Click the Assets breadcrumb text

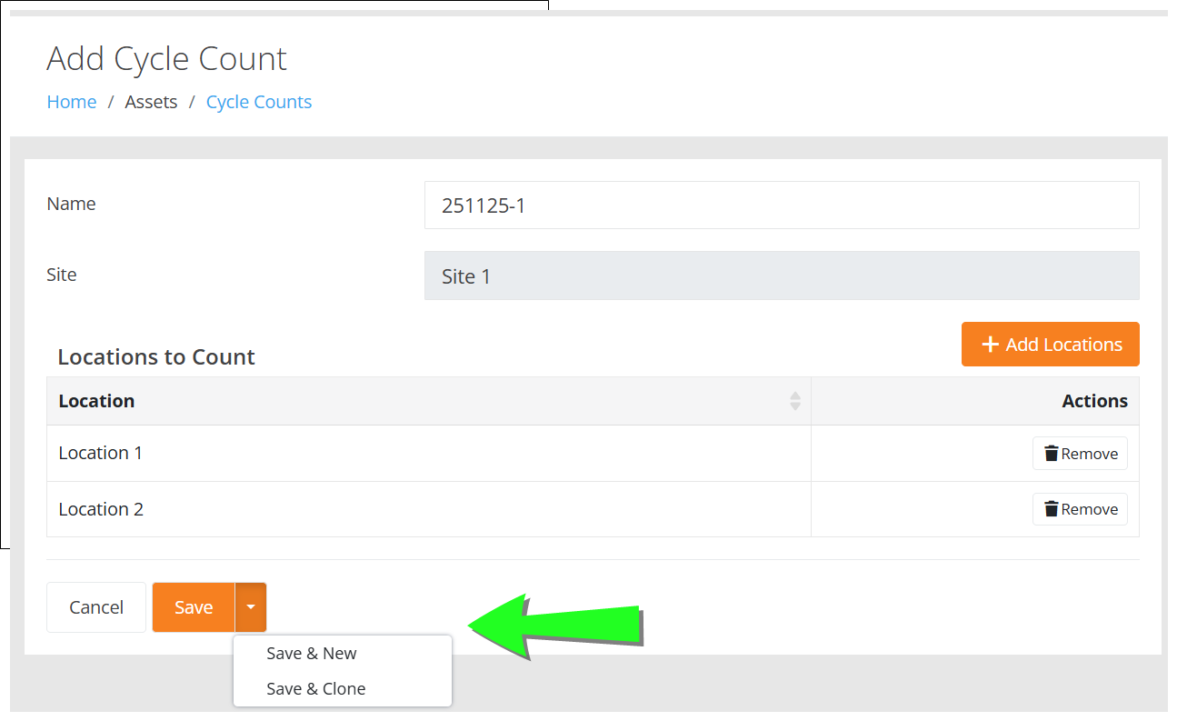coord(151,102)
